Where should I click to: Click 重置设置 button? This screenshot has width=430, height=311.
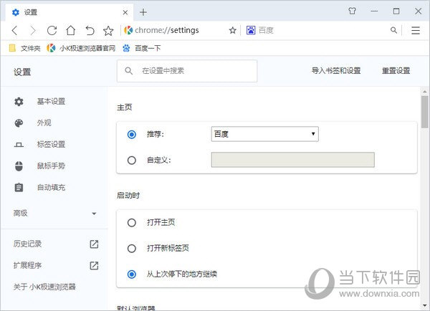[396, 71]
